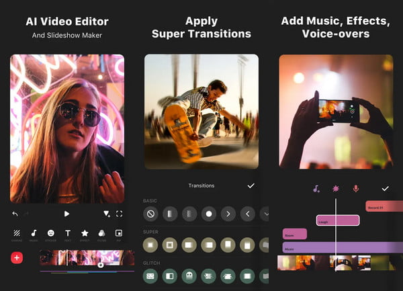Select the fifth Glitch transition with torn streaks
The height and width of the screenshot is (291, 403).
pyautogui.click(x=228, y=276)
